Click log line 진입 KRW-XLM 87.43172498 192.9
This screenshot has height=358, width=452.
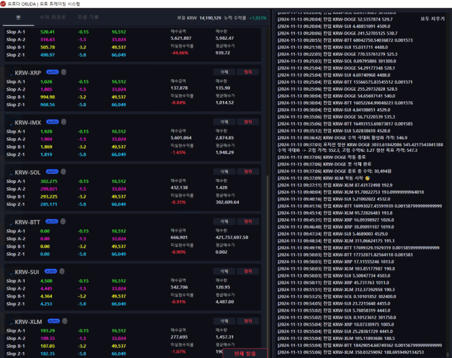point(335,185)
